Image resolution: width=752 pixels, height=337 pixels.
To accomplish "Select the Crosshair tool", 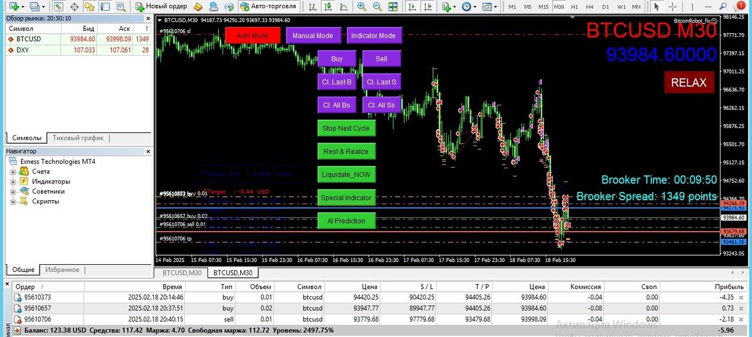I will 672,6.
